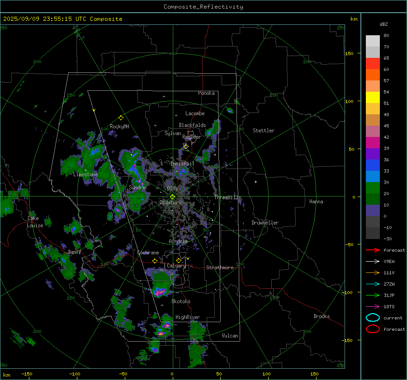
Task: Click the Composite_Reflectivity title
Action: 203,7
